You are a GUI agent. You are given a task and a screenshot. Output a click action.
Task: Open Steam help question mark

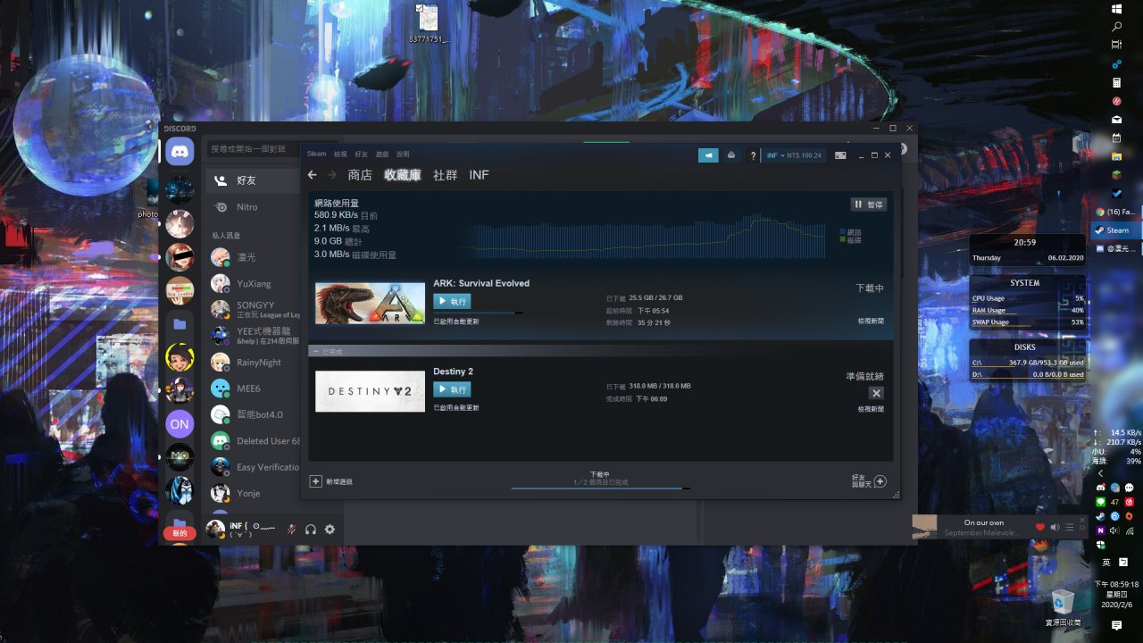coord(753,155)
